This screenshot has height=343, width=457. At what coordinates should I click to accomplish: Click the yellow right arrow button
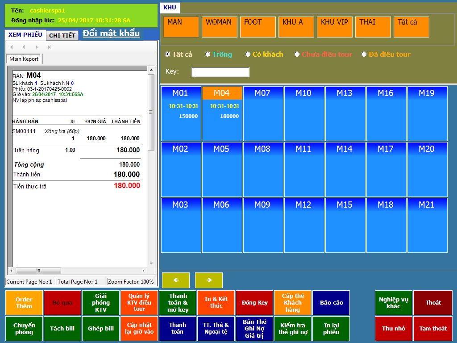[x=209, y=280]
